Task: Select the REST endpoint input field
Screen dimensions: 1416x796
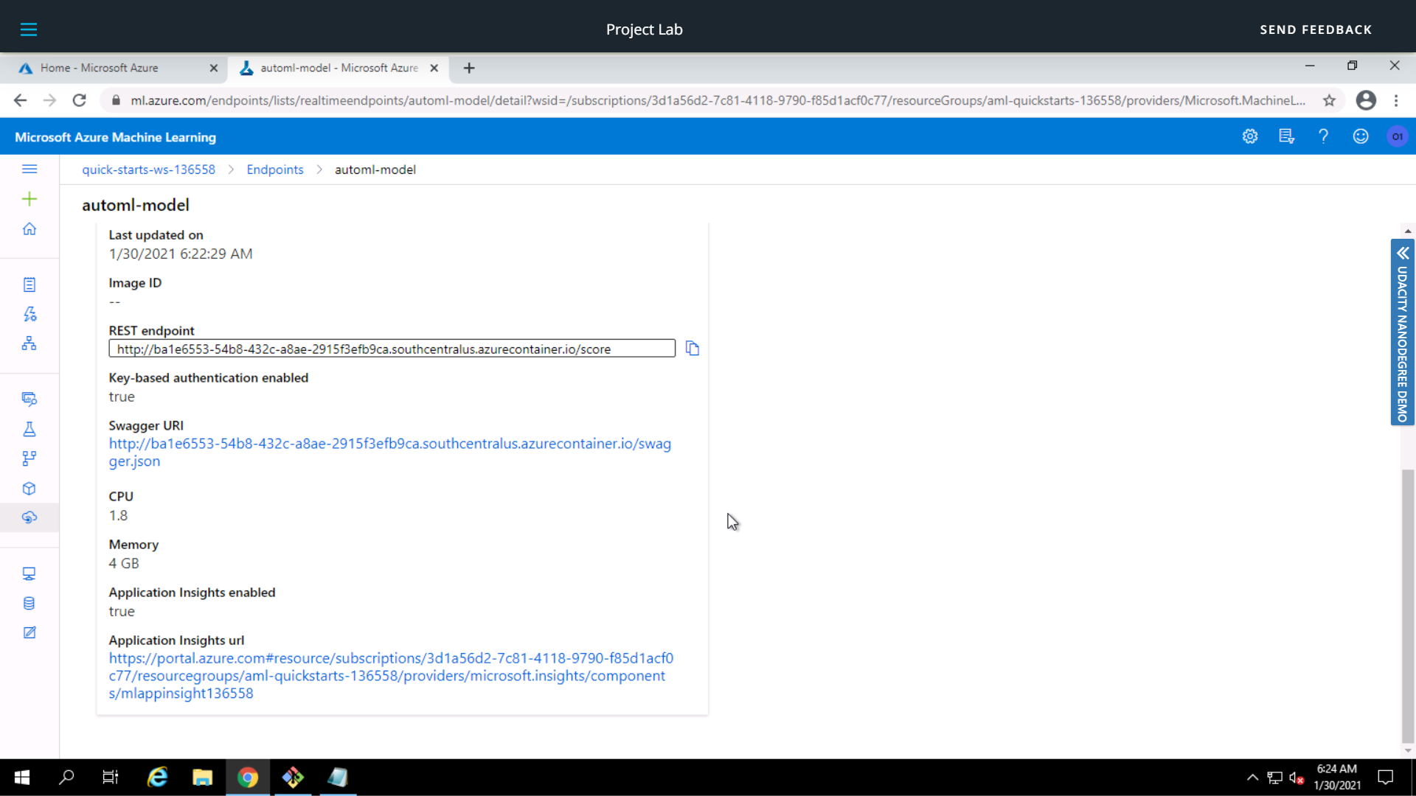Action: click(x=391, y=348)
